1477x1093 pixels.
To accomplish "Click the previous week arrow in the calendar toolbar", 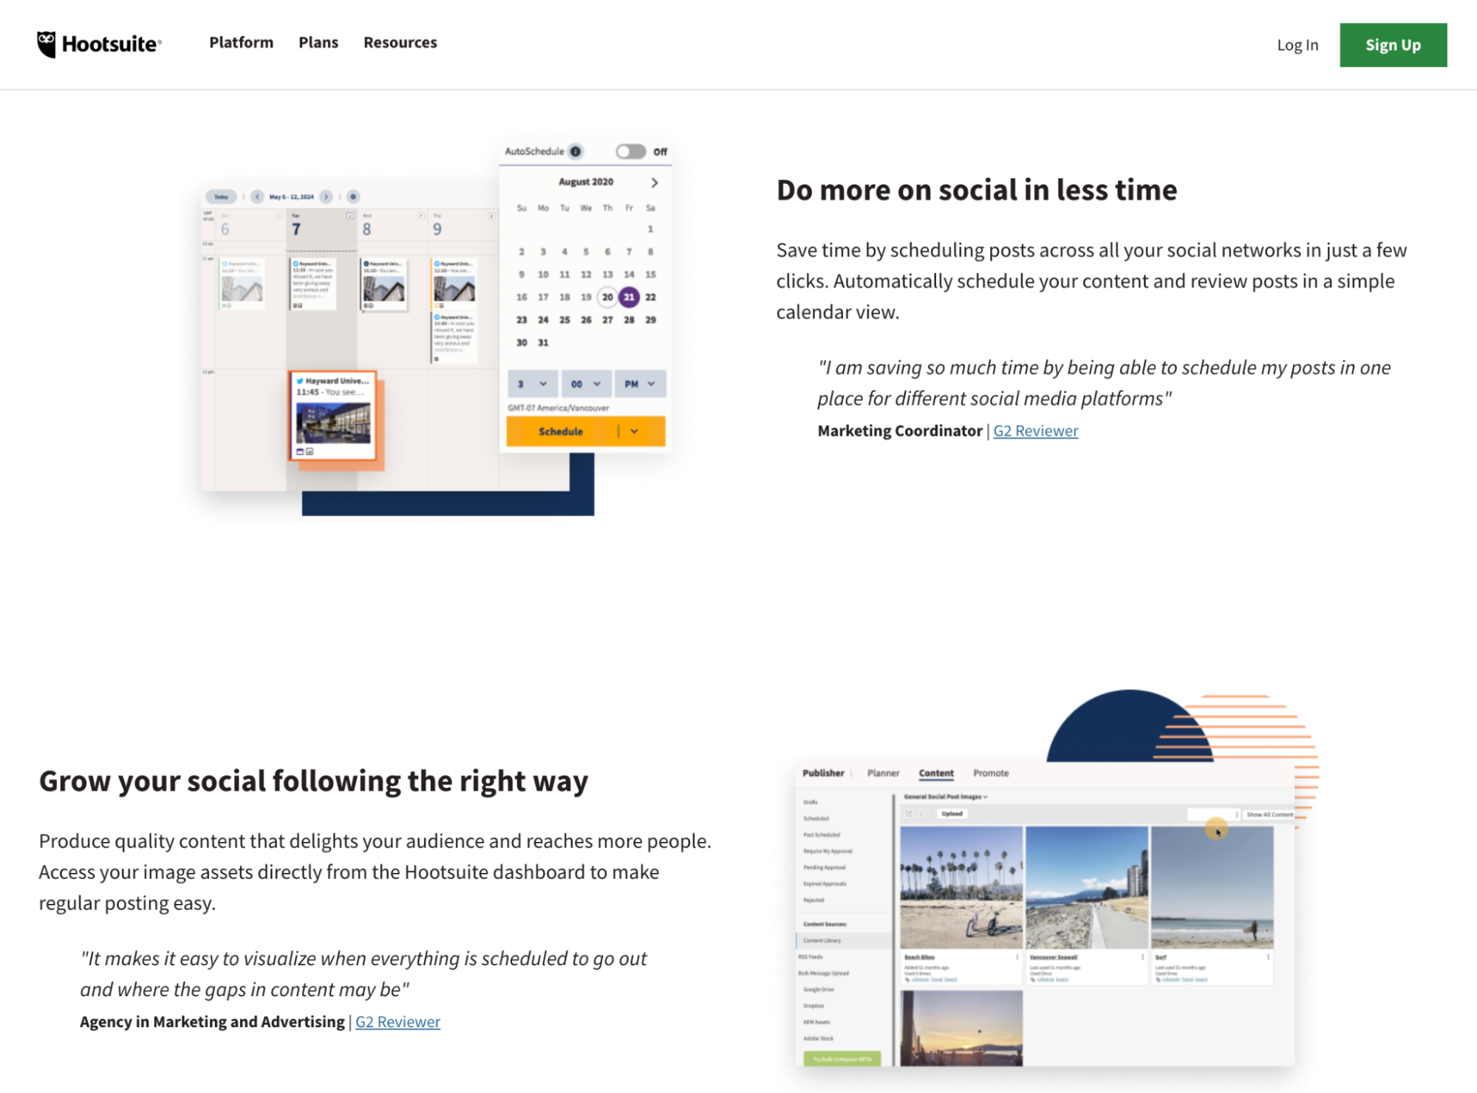I will pyautogui.click(x=257, y=196).
